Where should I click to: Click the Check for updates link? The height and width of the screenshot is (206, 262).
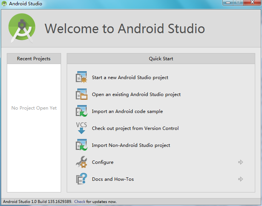point(80,201)
